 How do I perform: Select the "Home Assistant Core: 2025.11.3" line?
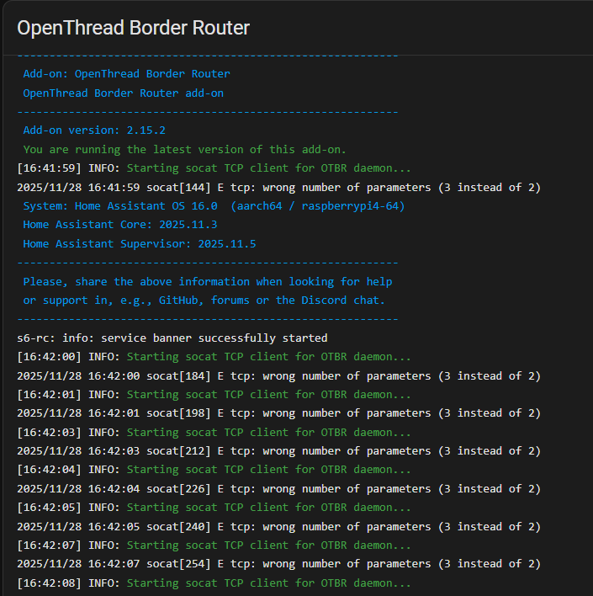point(119,225)
